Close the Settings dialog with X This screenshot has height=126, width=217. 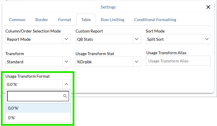pos(208,7)
